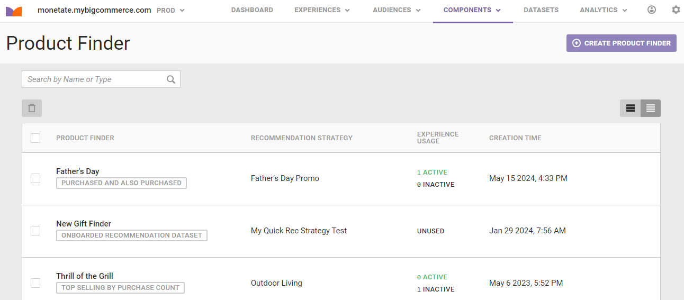Switch to the compact list view icon

(651, 108)
